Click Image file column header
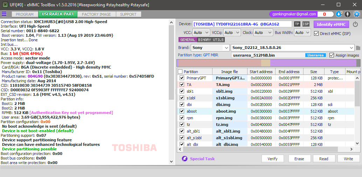This screenshot has width=362, height=177. (229, 72)
